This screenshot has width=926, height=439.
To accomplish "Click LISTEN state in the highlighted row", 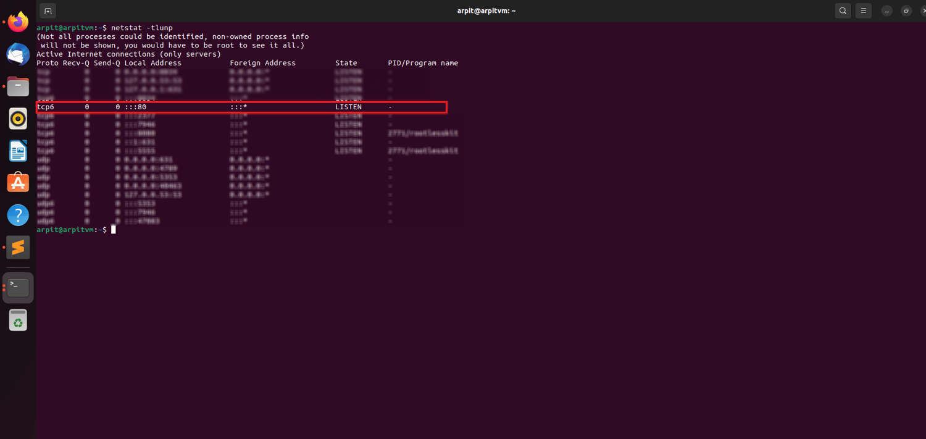I will coord(348,107).
